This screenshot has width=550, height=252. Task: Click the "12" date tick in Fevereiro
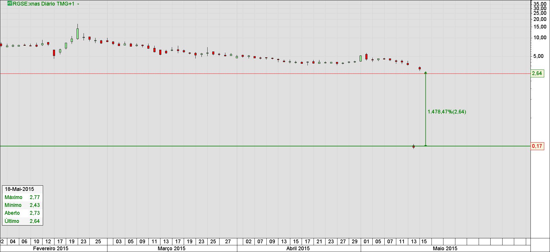click(48, 242)
